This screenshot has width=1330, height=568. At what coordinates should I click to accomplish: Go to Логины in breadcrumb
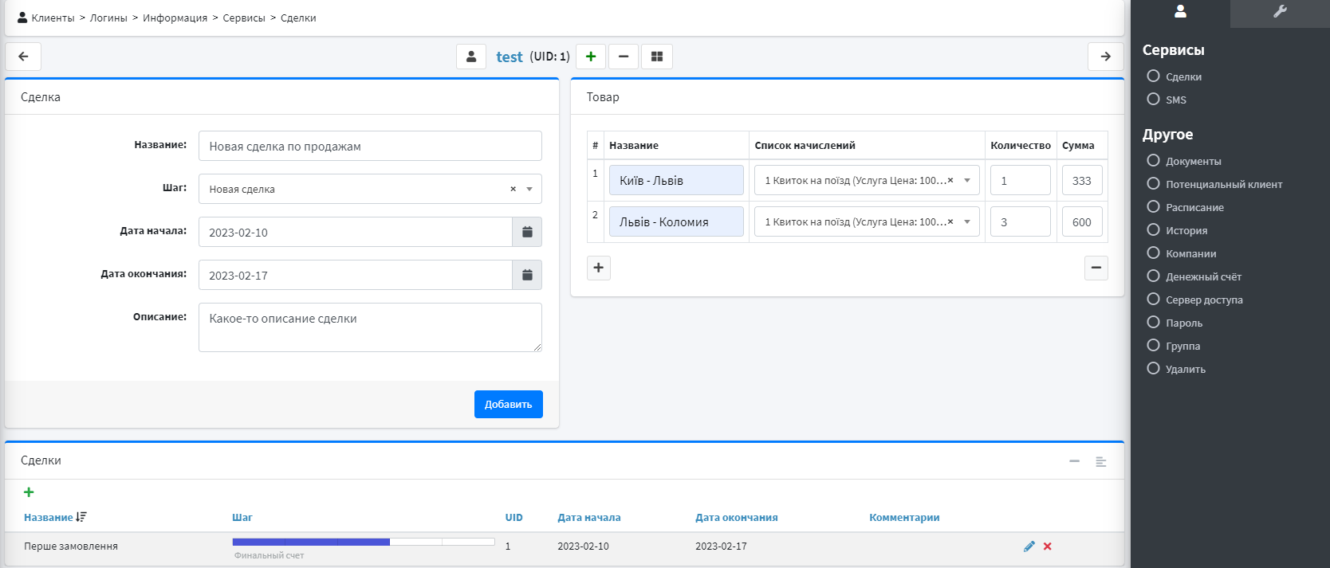point(108,18)
